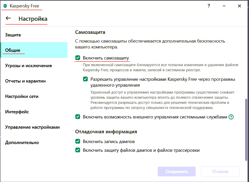The image size is (249, 182).
Task: Click the note starting "При включенной самозащите"
Action: point(161,67)
